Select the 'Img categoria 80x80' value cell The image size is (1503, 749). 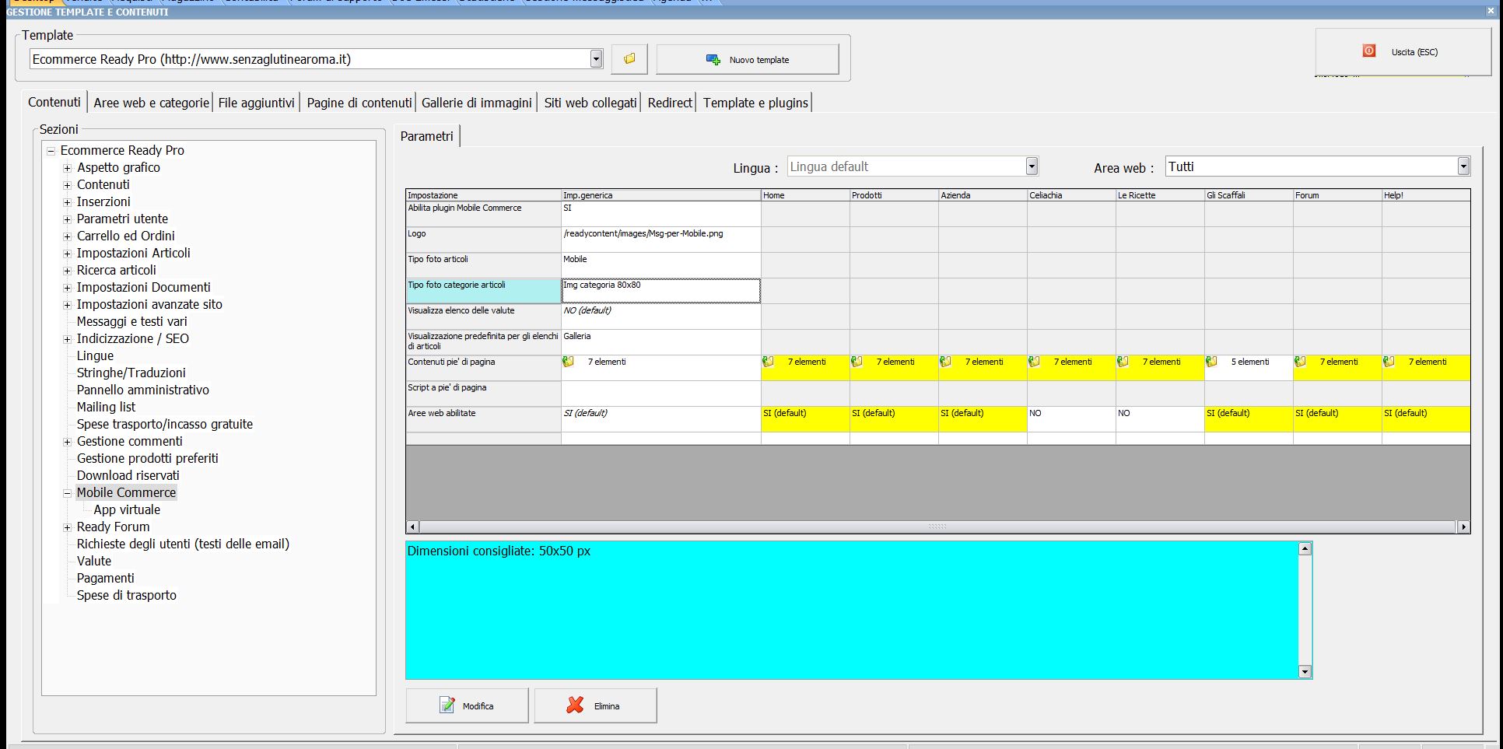click(660, 291)
